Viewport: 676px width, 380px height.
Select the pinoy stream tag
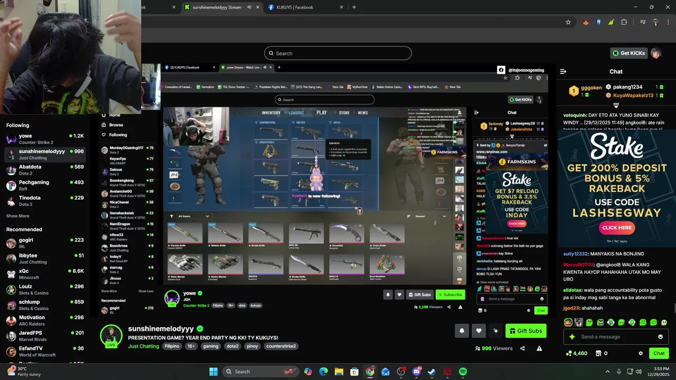tap(252, 346)
